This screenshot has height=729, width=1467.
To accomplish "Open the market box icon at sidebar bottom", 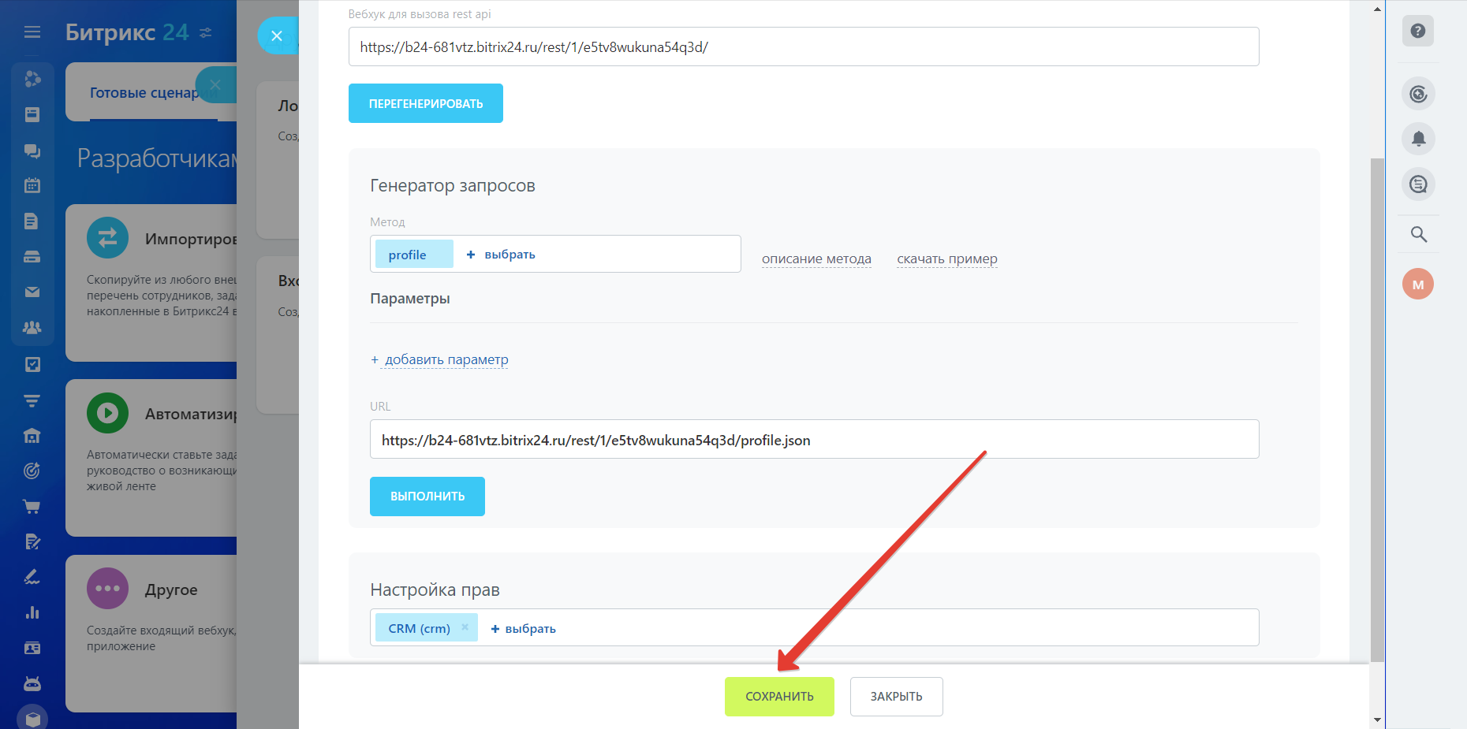I will pyautogui.click(x=32, y=717).
